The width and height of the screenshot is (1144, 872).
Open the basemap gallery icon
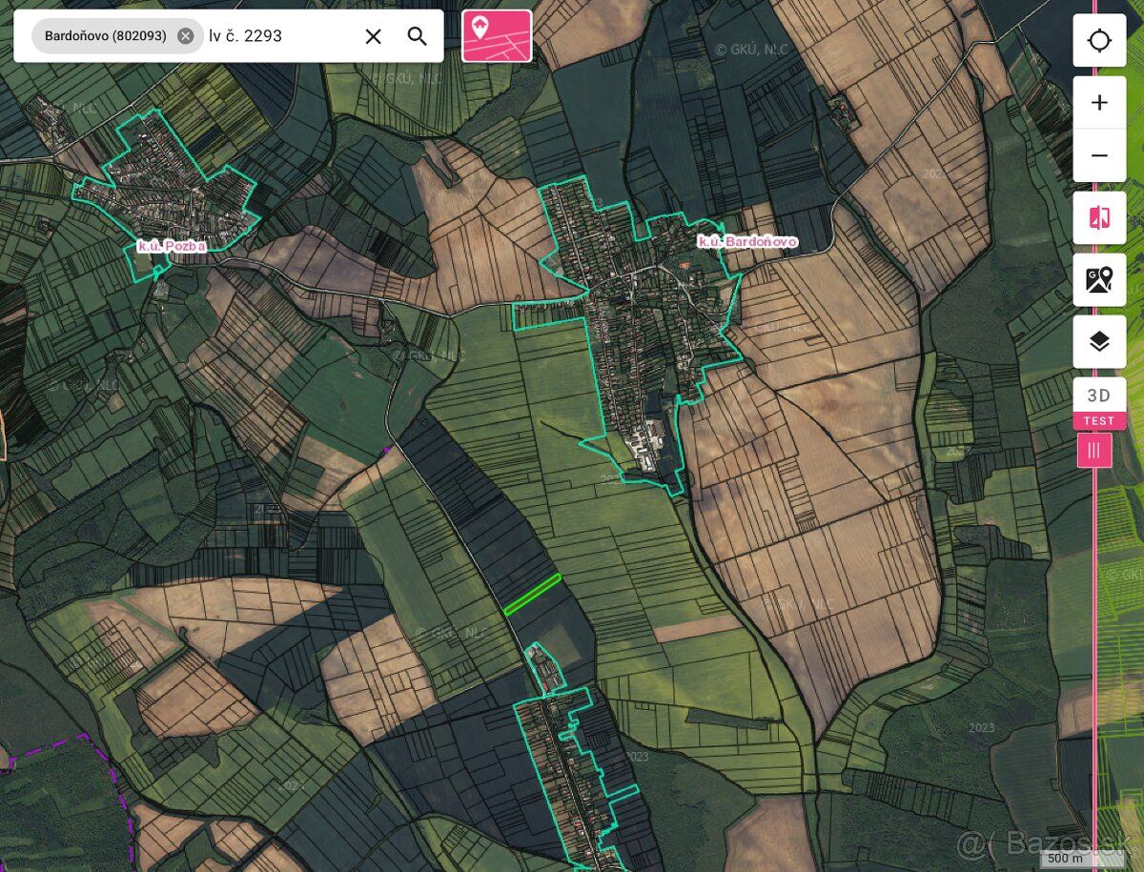[x=1099, y=279]
